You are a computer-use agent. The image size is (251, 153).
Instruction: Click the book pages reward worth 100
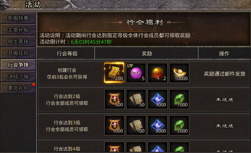(x=136, y=125)
